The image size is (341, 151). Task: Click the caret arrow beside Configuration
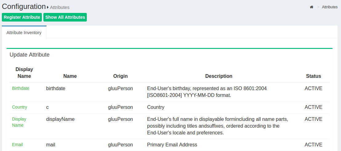click(x=48, y=7)
